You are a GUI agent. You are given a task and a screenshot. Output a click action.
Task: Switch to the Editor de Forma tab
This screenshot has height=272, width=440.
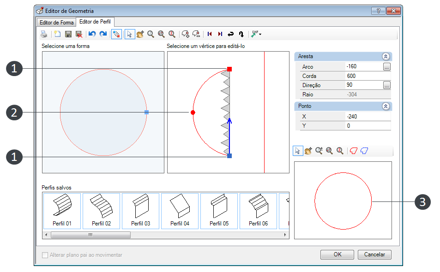56,23
